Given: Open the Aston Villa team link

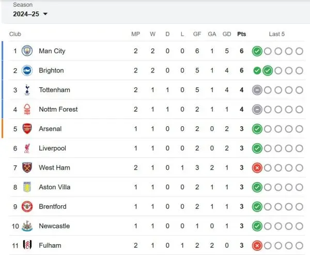Looking at the screenshot, I should click(55, 187).
